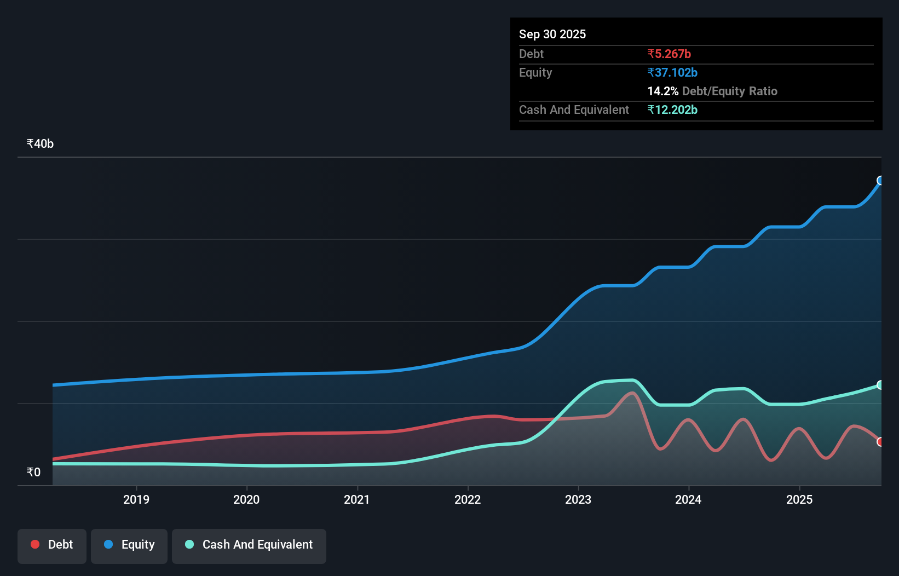Toggle the Debt series visibility
Image resolution: width=899 pixels, height=576 pixels.
pos(52,544)
